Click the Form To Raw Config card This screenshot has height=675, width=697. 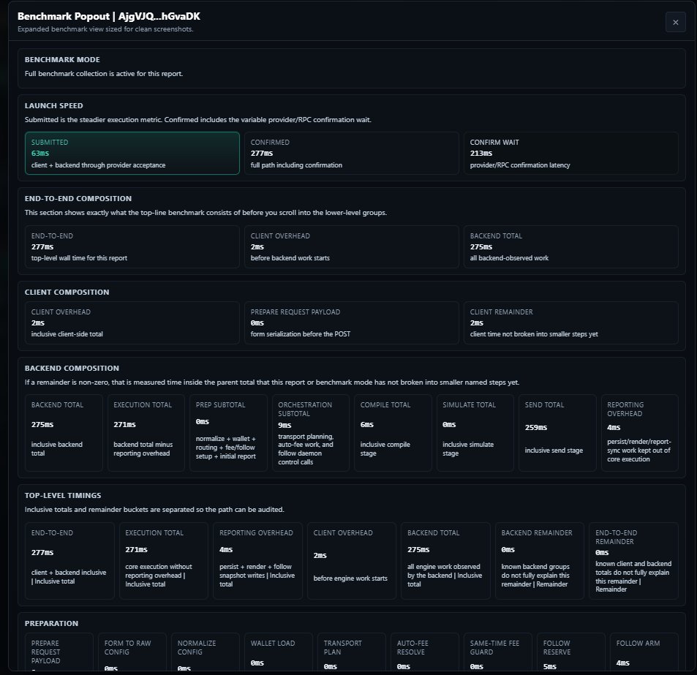click(132, 652)
